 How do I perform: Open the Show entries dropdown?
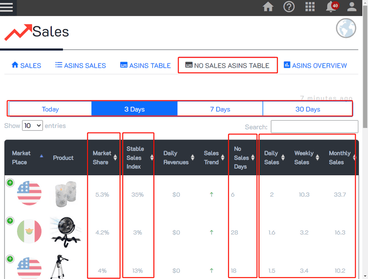click(32, 125)
